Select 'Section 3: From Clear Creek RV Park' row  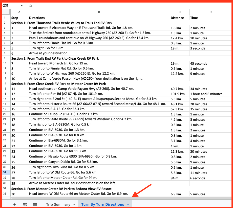click(121, 84)
